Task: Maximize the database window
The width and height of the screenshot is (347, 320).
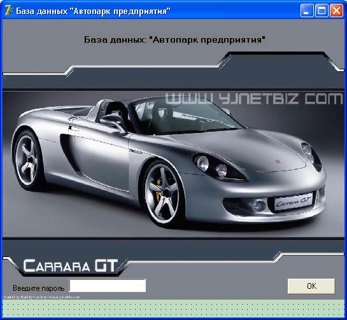Action: (322, 11)
